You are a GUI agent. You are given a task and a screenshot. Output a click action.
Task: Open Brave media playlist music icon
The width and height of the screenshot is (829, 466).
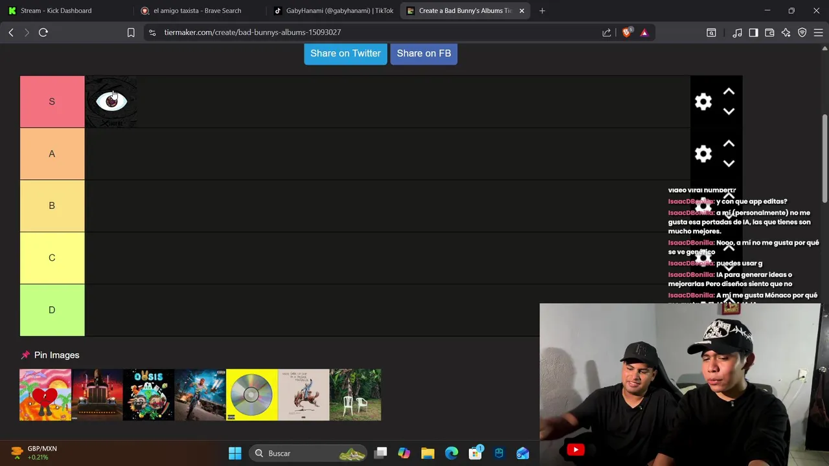[737, 32]
